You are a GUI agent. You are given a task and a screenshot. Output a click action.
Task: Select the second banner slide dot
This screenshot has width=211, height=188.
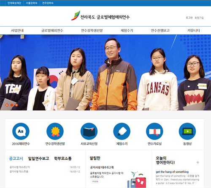pos(12,105)
